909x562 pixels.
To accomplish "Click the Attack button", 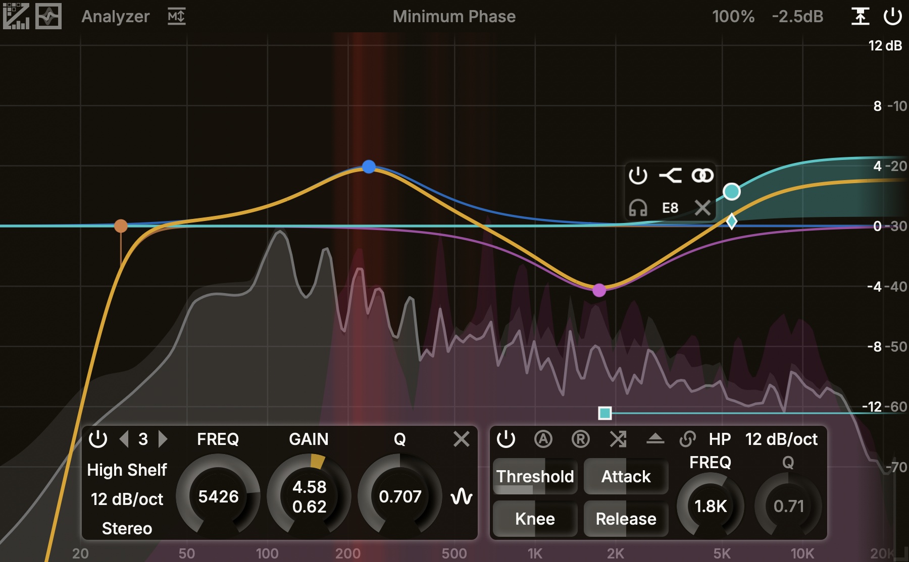I will click(x=626, y=476).
